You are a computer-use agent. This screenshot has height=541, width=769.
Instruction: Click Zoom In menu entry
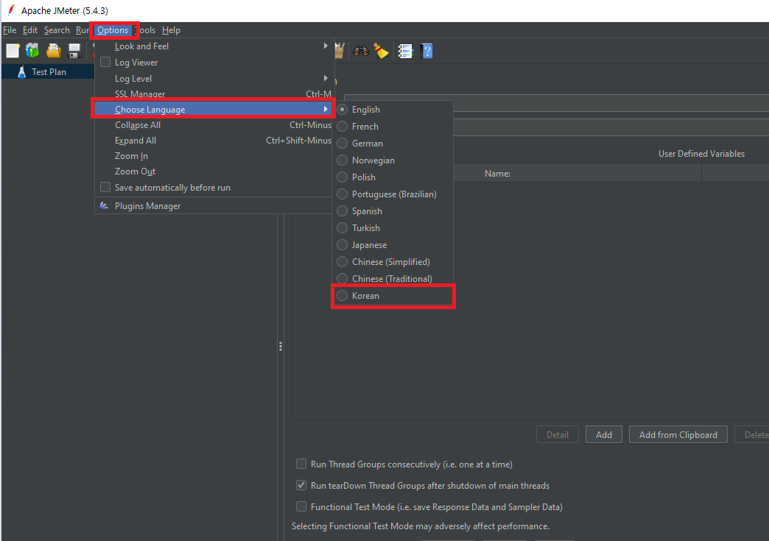click(214, 156)
